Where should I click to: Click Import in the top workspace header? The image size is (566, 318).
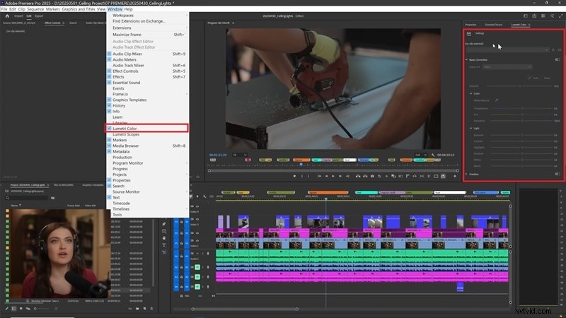tap(18, 16)
